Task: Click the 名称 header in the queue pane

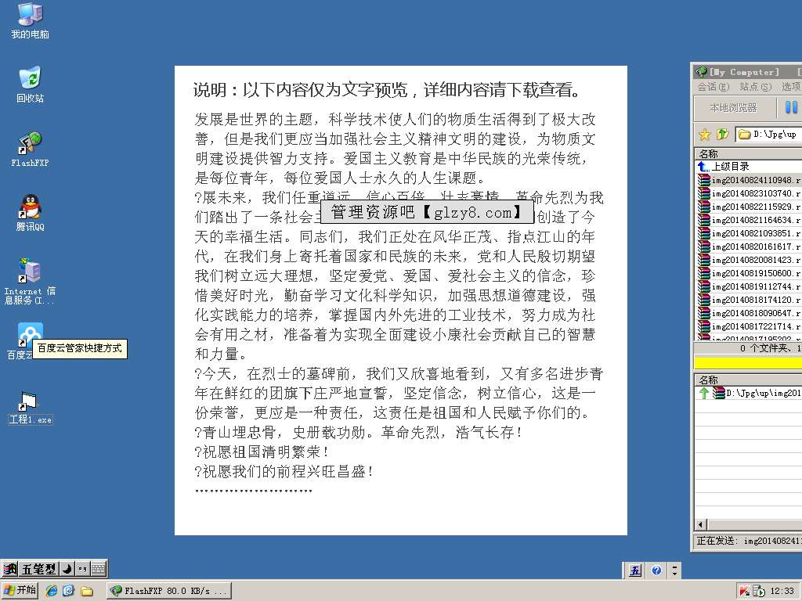Action: point(748,380)
